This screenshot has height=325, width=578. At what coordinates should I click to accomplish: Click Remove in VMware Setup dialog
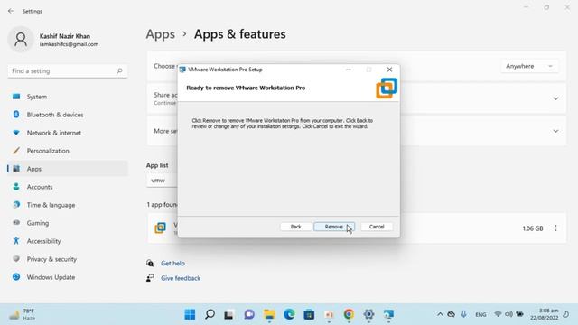[334, 227]
